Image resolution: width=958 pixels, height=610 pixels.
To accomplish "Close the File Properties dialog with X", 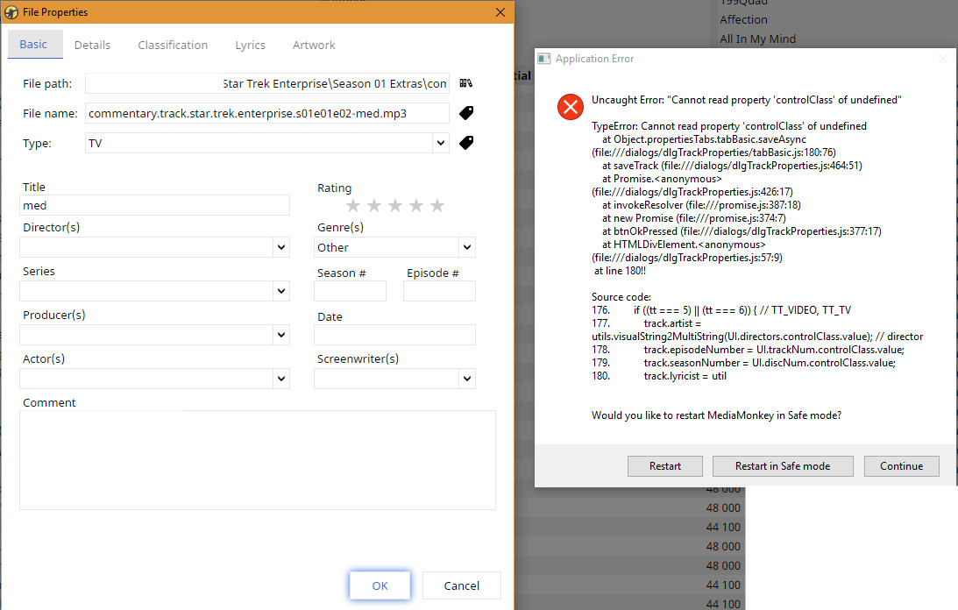I will coord(500,12).
